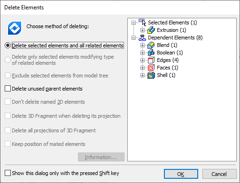Click the Boolean operation icon

(x=151, y=53)
